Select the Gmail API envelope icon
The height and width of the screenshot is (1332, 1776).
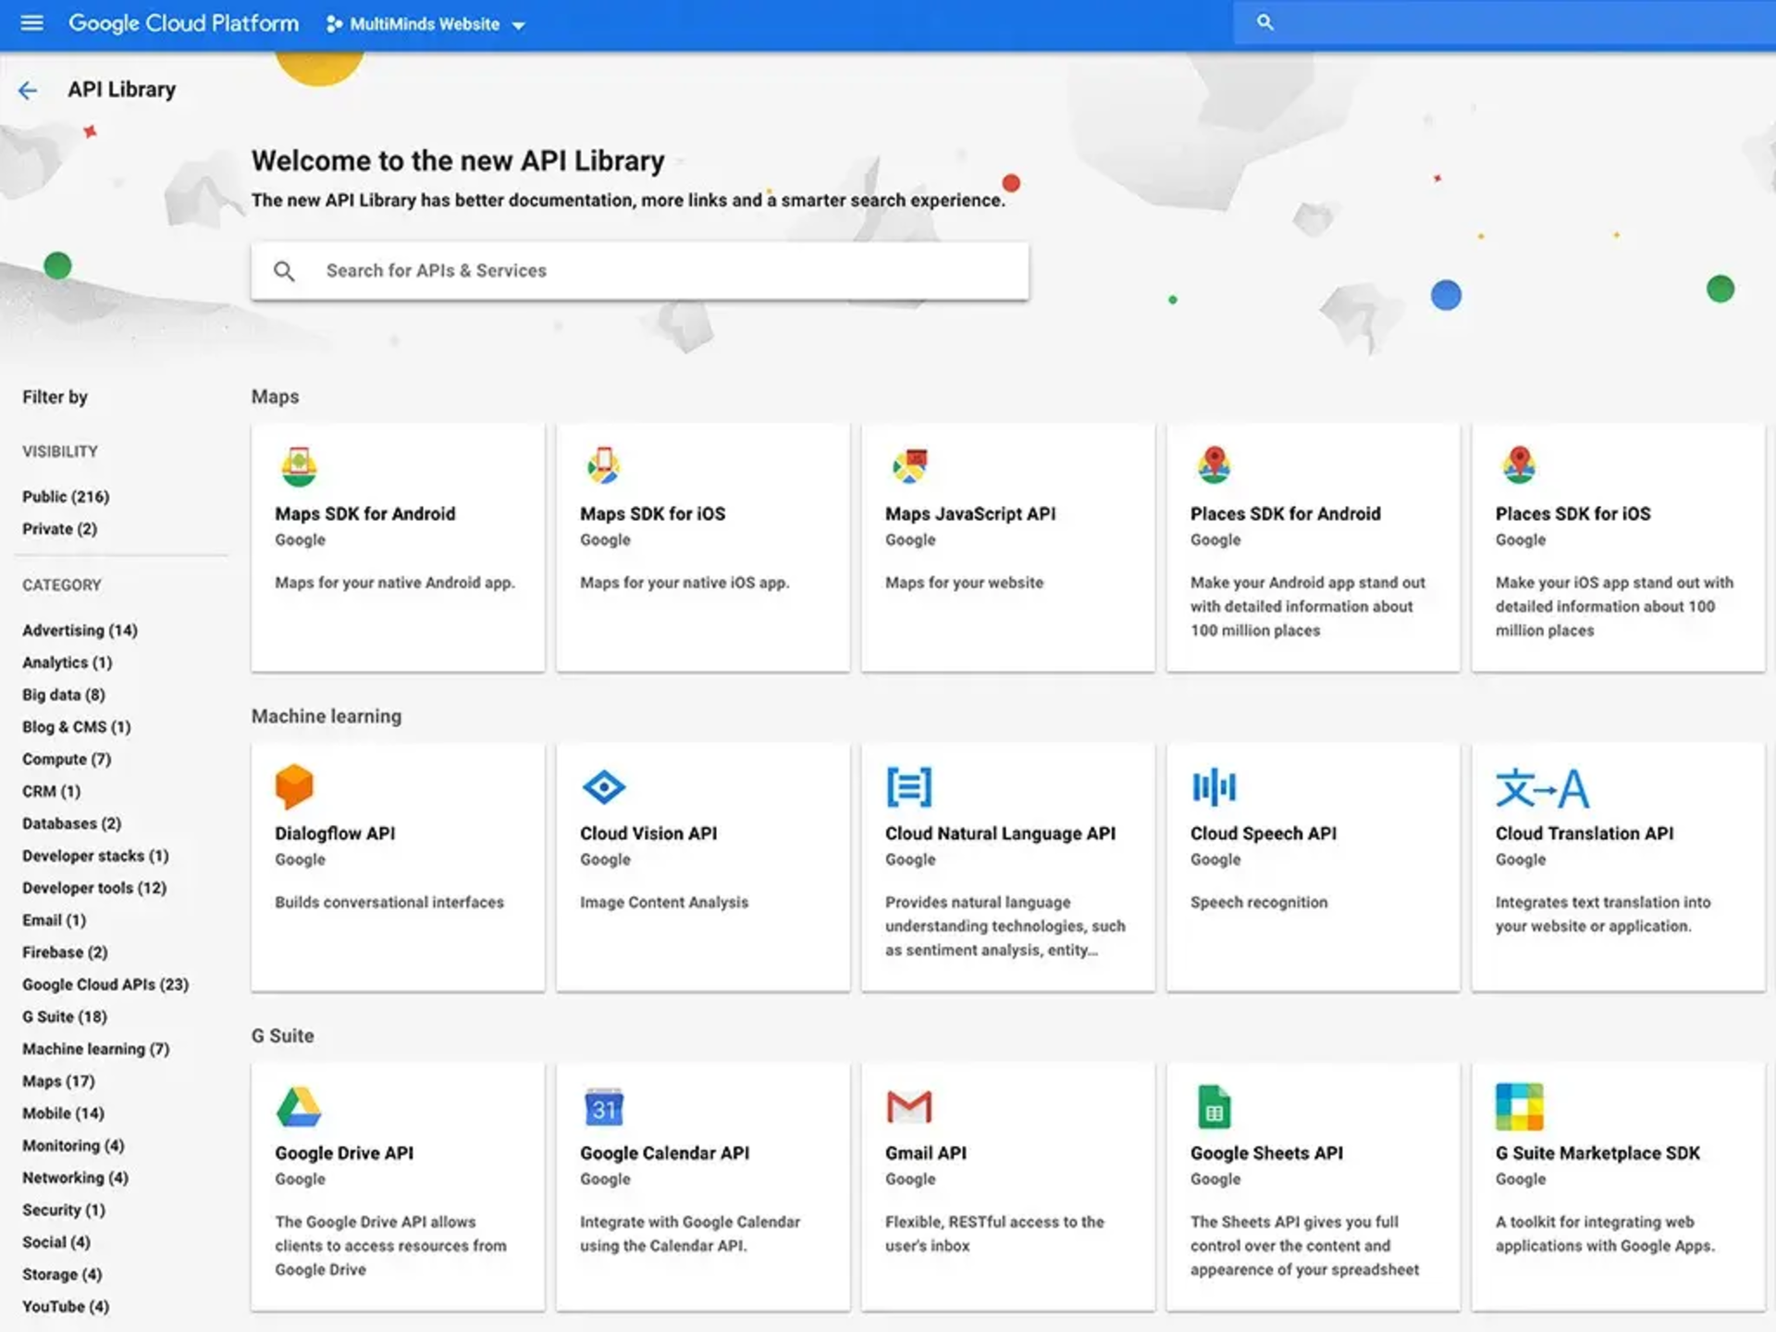pos(908,1106)
